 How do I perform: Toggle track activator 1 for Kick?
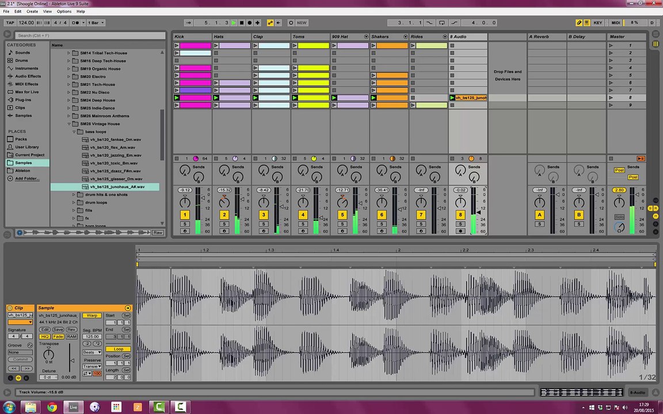(x=185, y=215)
